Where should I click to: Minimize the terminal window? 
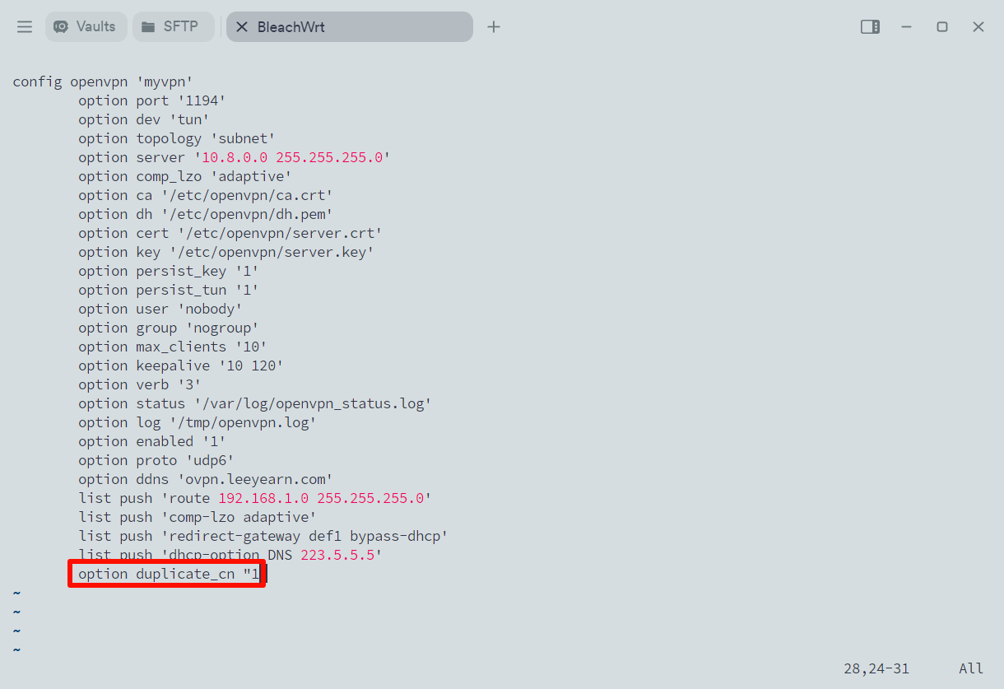(906, 27)
